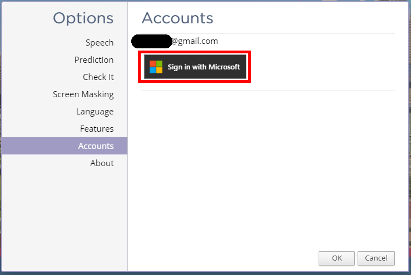Click the blacked-out email username area
The image size is (411, 275).
[151, 41]
